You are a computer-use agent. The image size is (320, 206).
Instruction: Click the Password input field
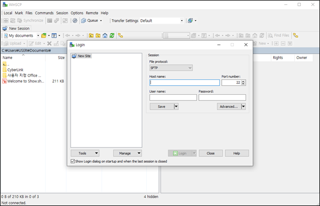222,97
